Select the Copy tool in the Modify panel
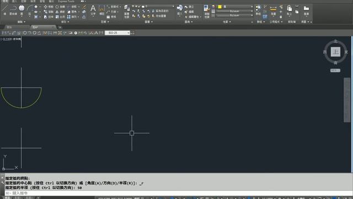Screen dimensions: 353x199 (x=49, y=12)
